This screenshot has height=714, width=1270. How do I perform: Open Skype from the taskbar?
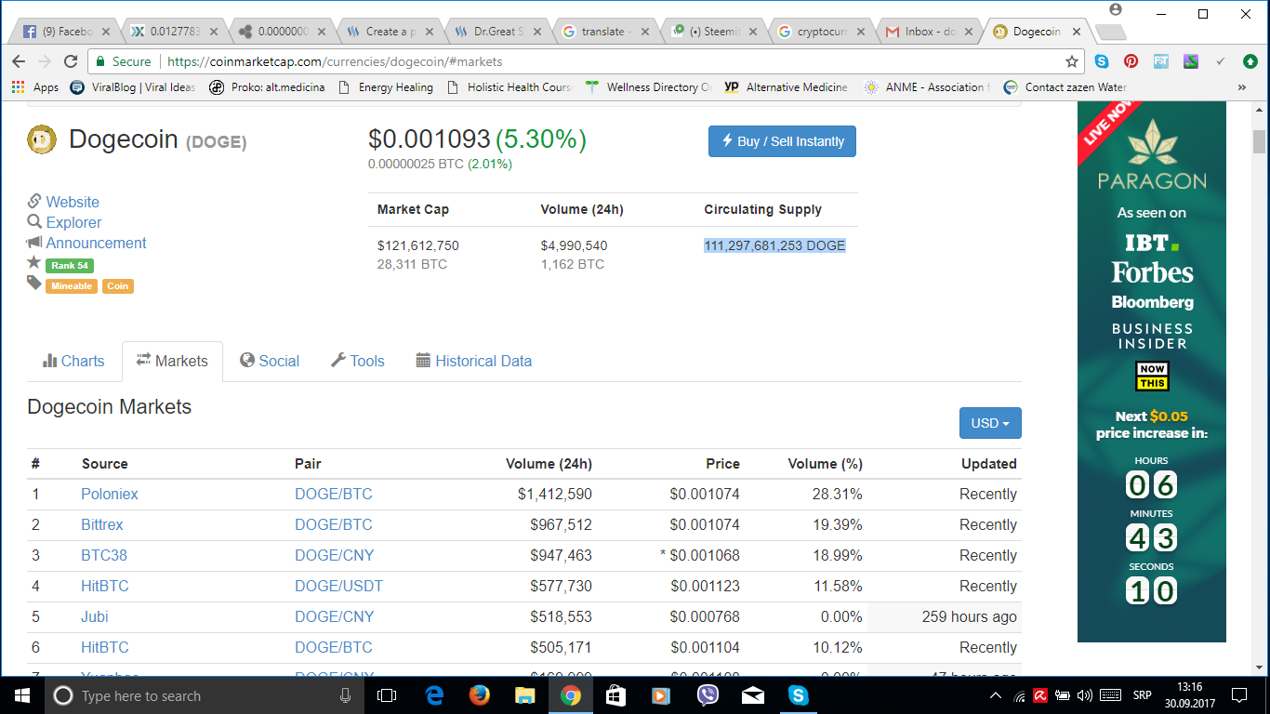[x=798, y=694]
